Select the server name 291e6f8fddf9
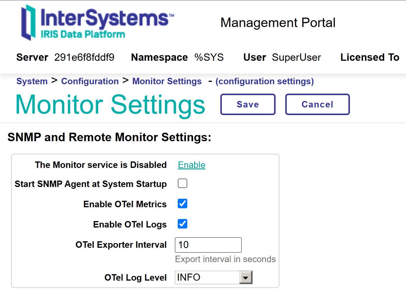This screenshot has width=406, height=295. [x=84, y=57]
